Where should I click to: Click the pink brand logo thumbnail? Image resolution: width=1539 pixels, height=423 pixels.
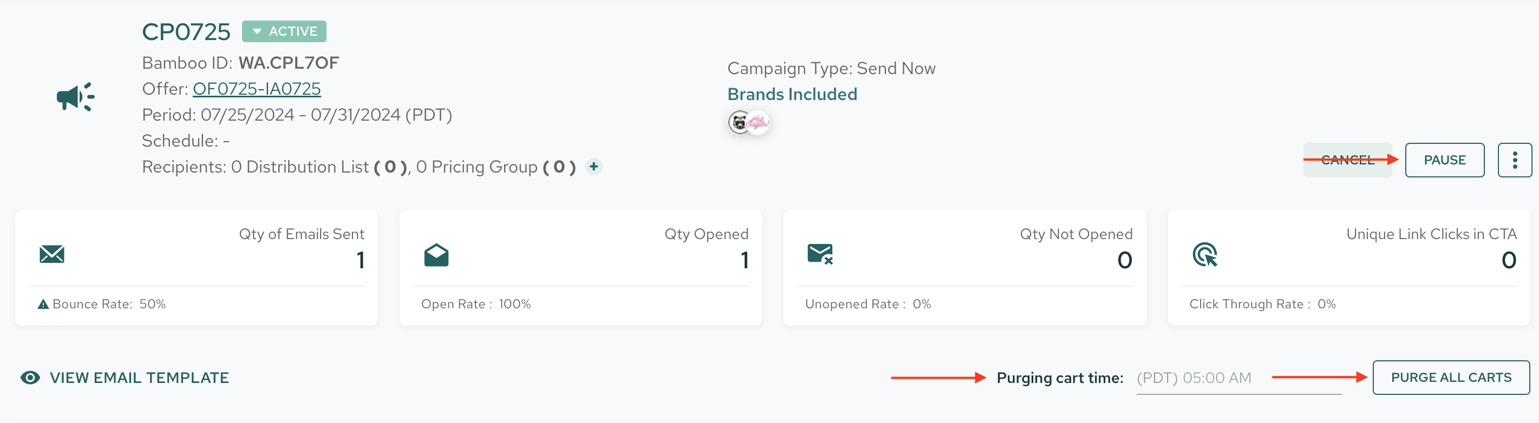758,122
